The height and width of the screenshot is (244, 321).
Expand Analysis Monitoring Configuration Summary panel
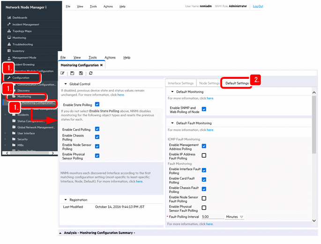[60, 233]
